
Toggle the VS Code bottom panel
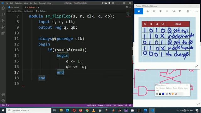106,3
